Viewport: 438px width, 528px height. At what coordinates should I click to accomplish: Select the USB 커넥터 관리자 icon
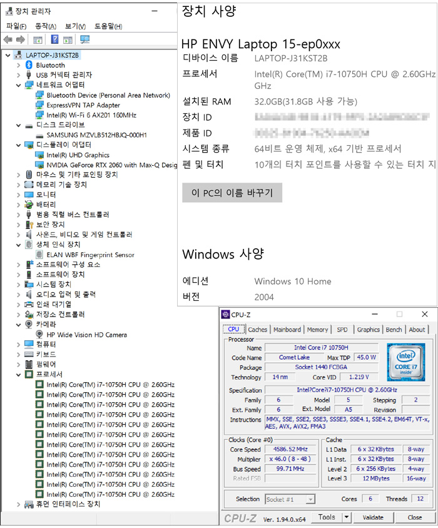(29, 74)
